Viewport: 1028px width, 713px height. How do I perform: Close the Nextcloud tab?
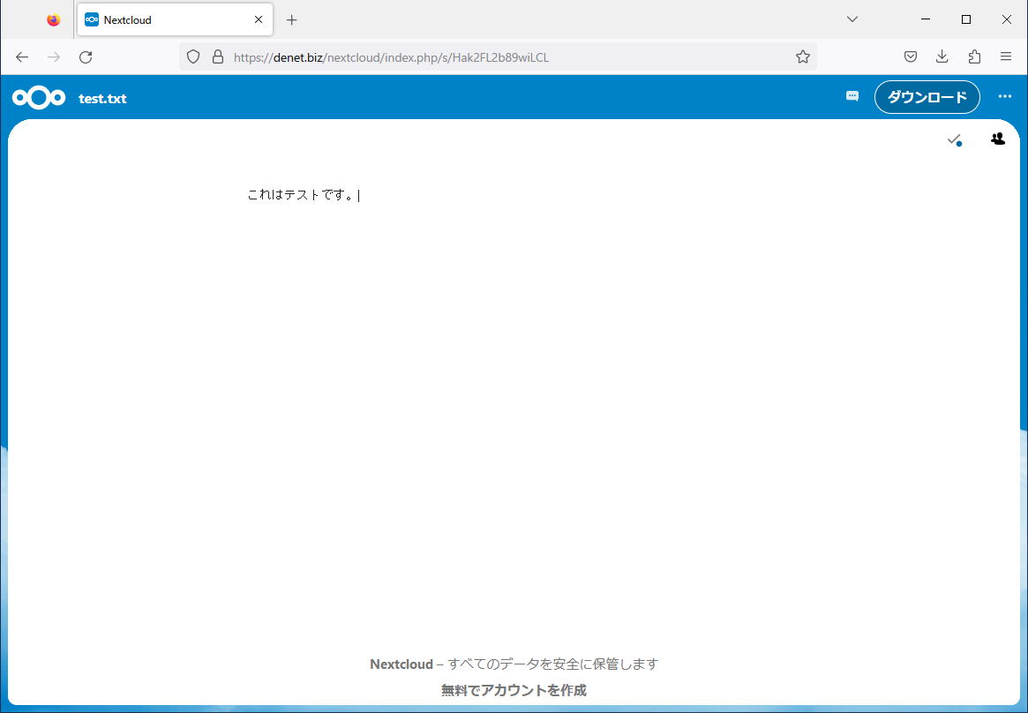[259, 19]
